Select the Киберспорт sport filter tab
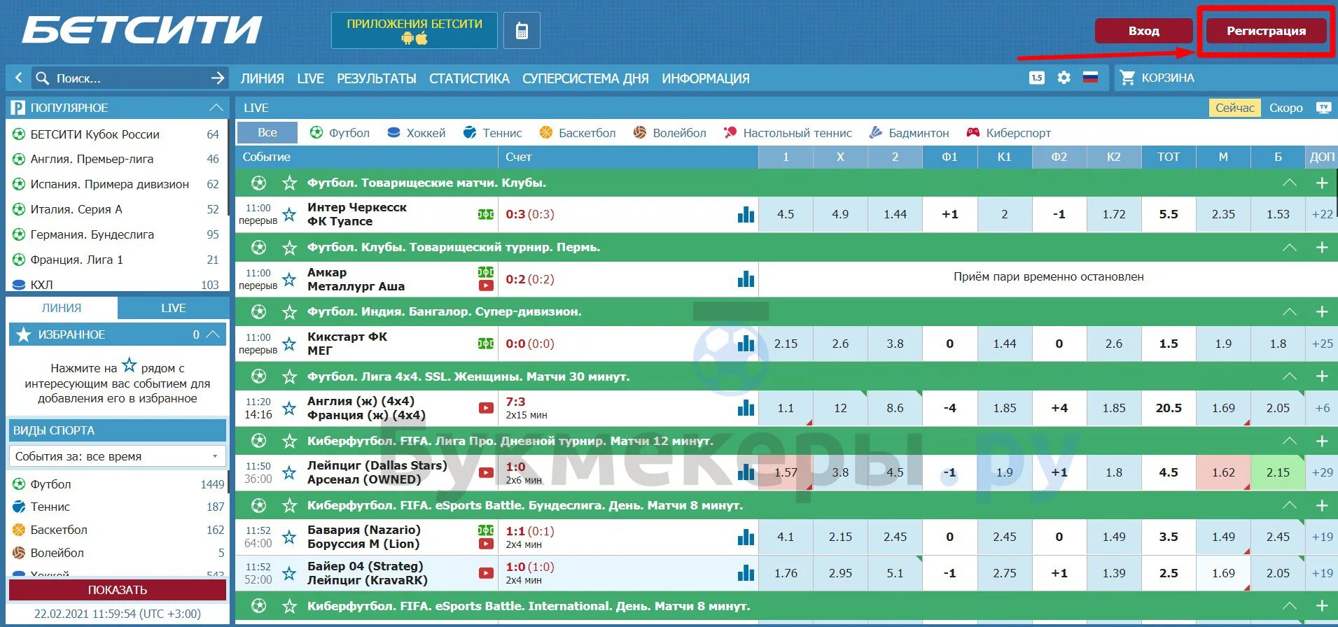Screen dimensions: 1338x627 1009,133
